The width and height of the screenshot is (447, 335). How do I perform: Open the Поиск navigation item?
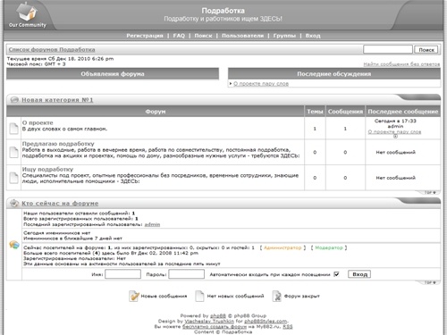pyautogui.click(x=203, y=36)
